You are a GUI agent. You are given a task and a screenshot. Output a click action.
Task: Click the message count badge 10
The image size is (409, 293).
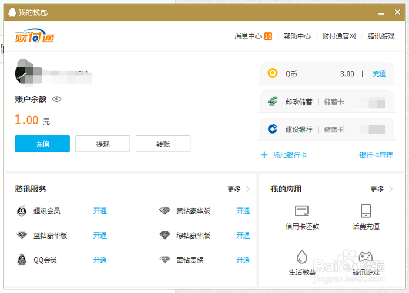coord(268,36)
